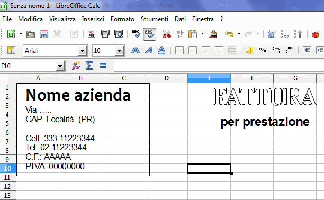Click the Edit file mode icon
The width and height of the screenshot is (324, 200).
coord(74,34)
